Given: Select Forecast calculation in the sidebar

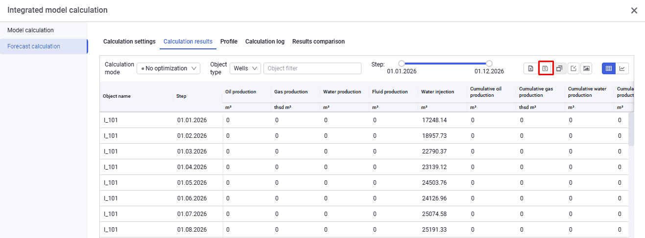Looking at the screenshot, I should pyautogui.click(x=44, y=46).
